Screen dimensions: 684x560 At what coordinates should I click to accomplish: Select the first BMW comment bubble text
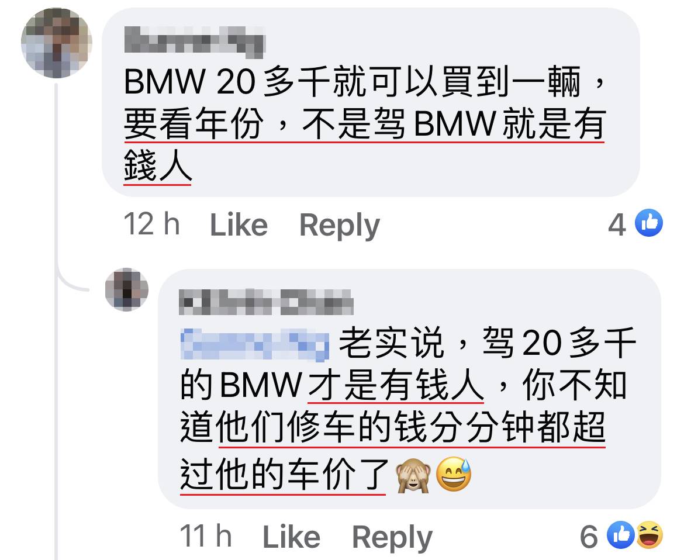coord(365,123)
